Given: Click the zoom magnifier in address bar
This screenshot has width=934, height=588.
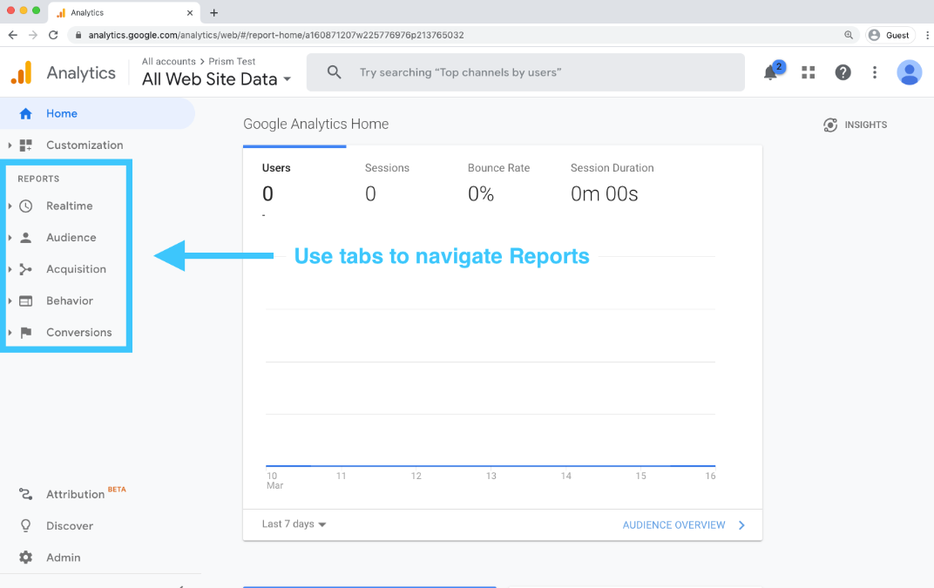Looking at the screenshot, I should [849, 35].
